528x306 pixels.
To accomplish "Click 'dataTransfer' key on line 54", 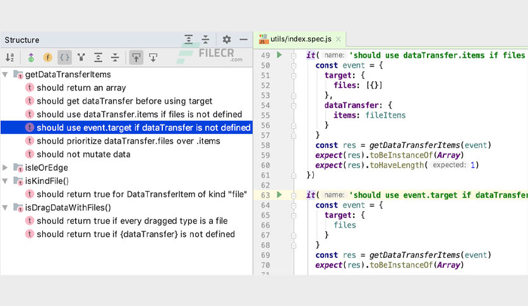I will pyautogui.click(x=351, y=105).
